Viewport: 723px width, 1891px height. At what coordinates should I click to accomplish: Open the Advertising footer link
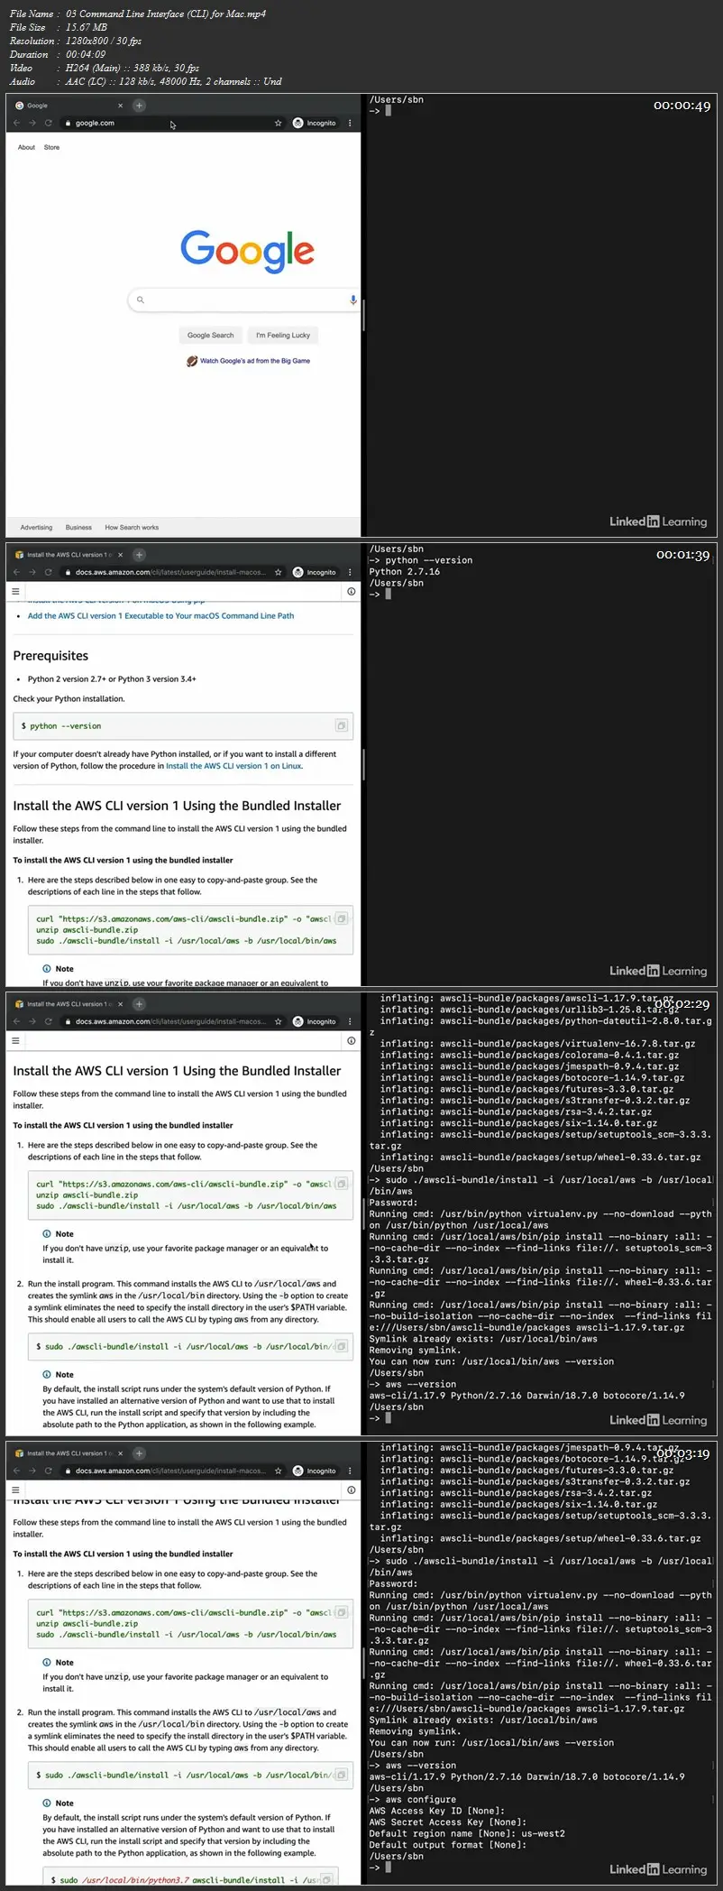click(x=36, y=528)
